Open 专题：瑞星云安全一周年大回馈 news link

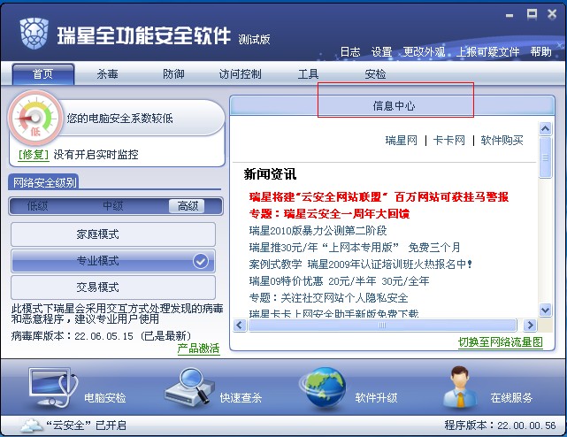pyautogui.click(x=329, y=214)
